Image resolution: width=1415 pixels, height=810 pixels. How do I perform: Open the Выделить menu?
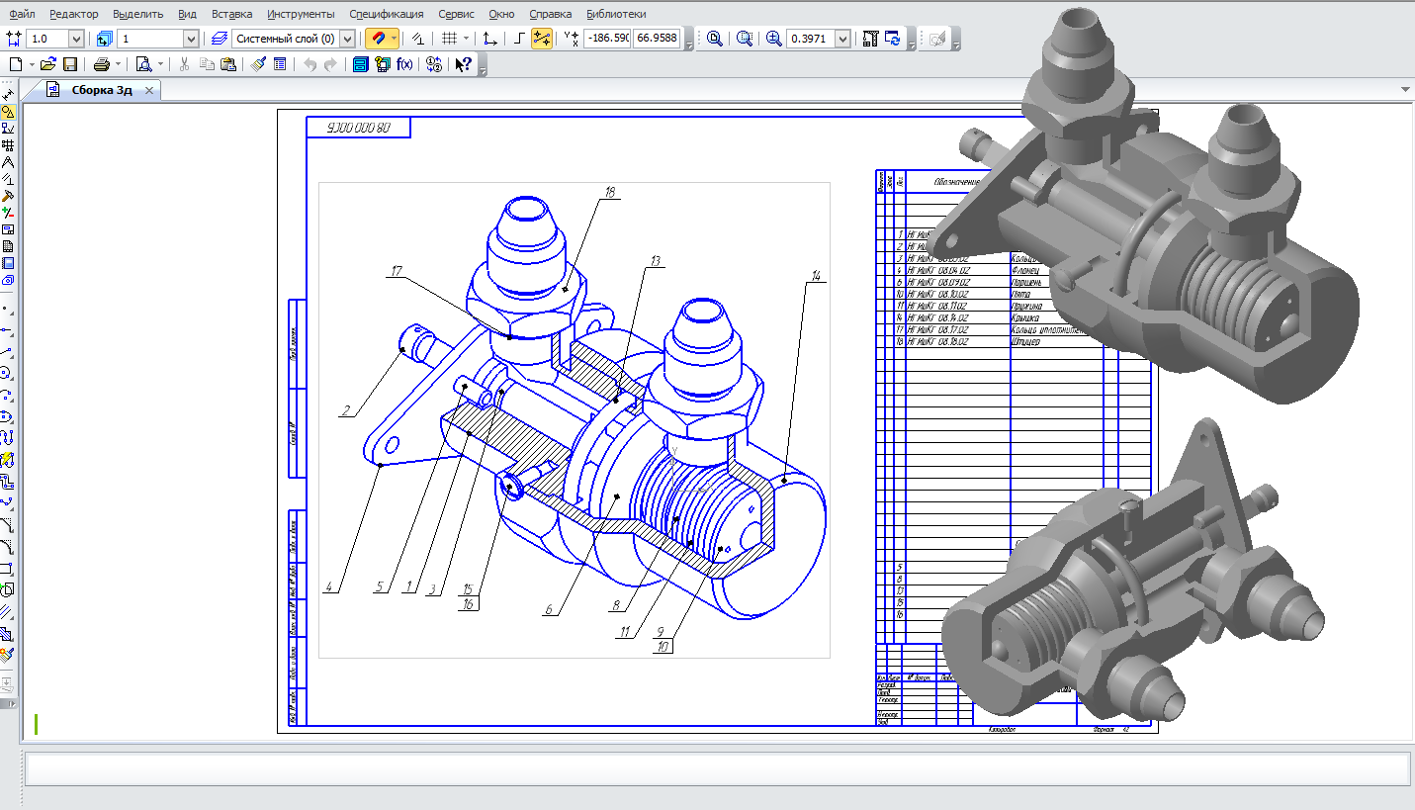138,14
